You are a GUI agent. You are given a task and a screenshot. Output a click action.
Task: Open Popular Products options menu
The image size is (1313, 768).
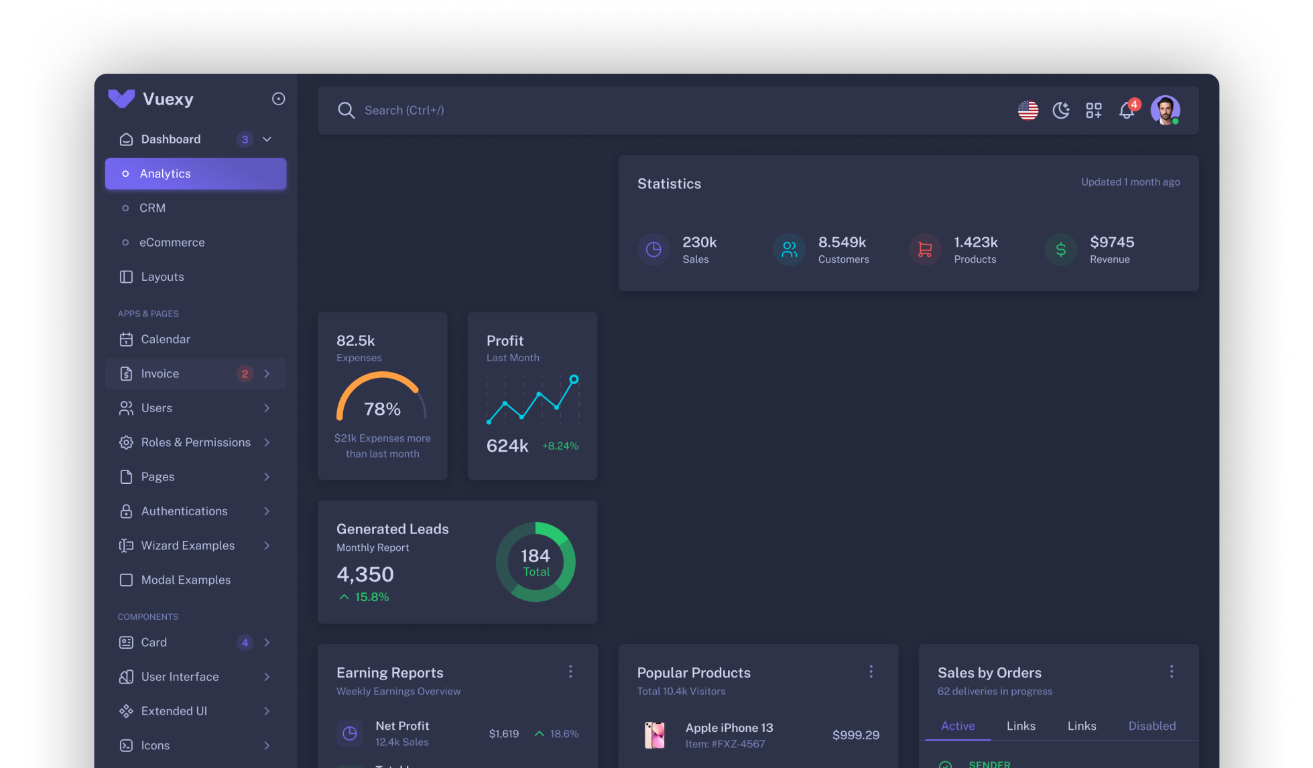tap(871, 671)
